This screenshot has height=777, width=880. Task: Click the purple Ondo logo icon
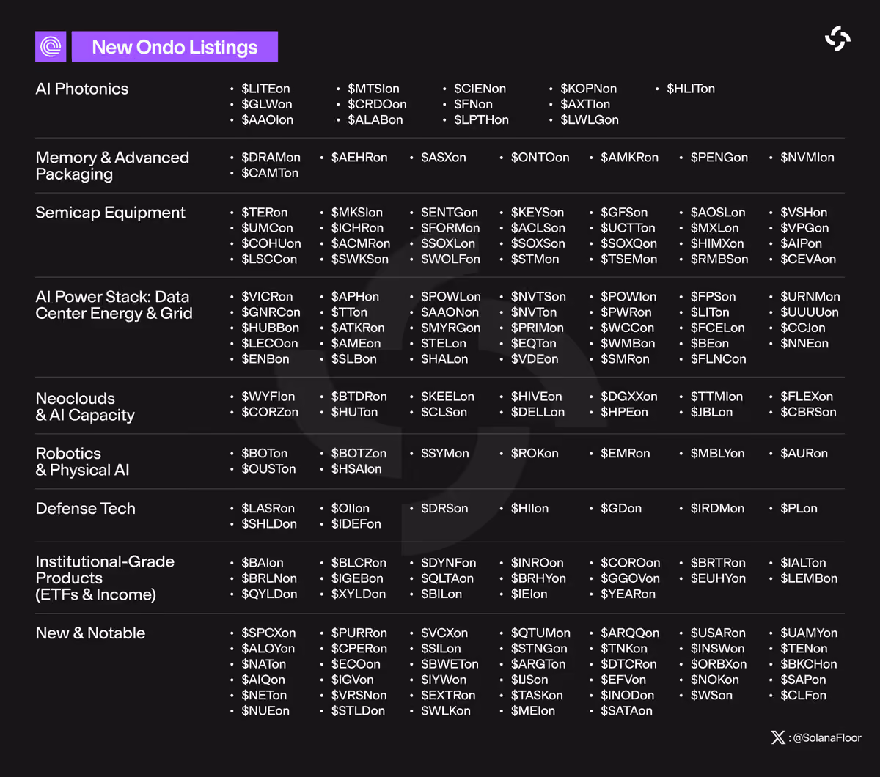click(x=51, y=47)
